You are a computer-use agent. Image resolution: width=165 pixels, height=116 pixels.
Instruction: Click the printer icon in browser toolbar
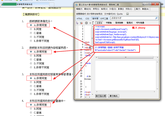coord(162,4)
